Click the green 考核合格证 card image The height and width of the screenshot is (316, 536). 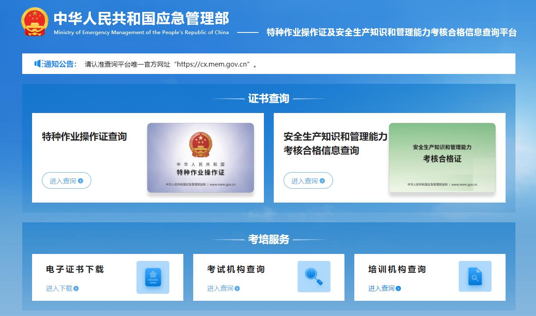pos(442,158)
